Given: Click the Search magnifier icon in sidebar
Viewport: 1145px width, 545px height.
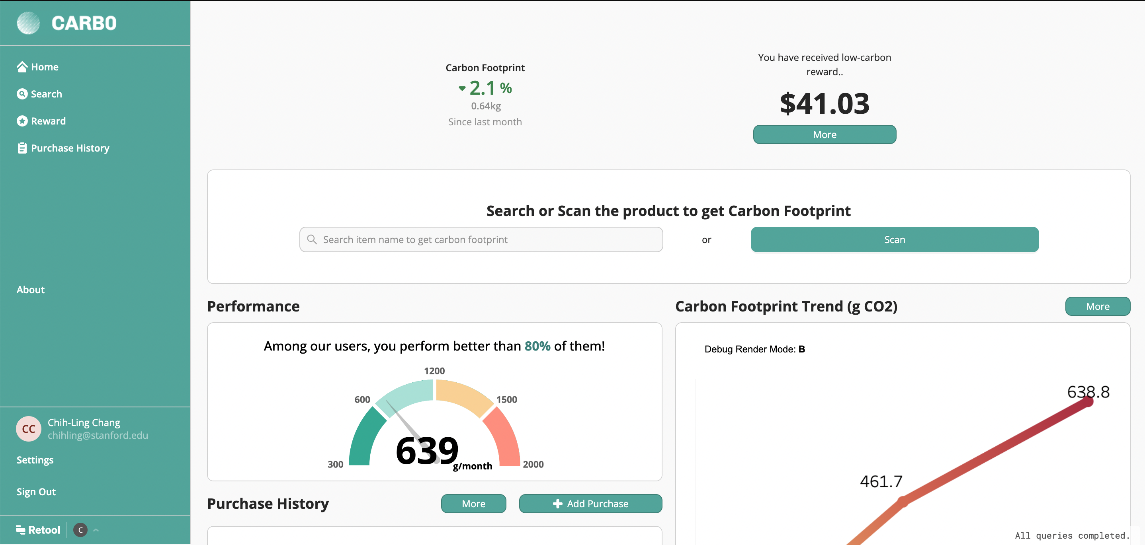Looking at the screenshot, I should click(x=22, y=94).
